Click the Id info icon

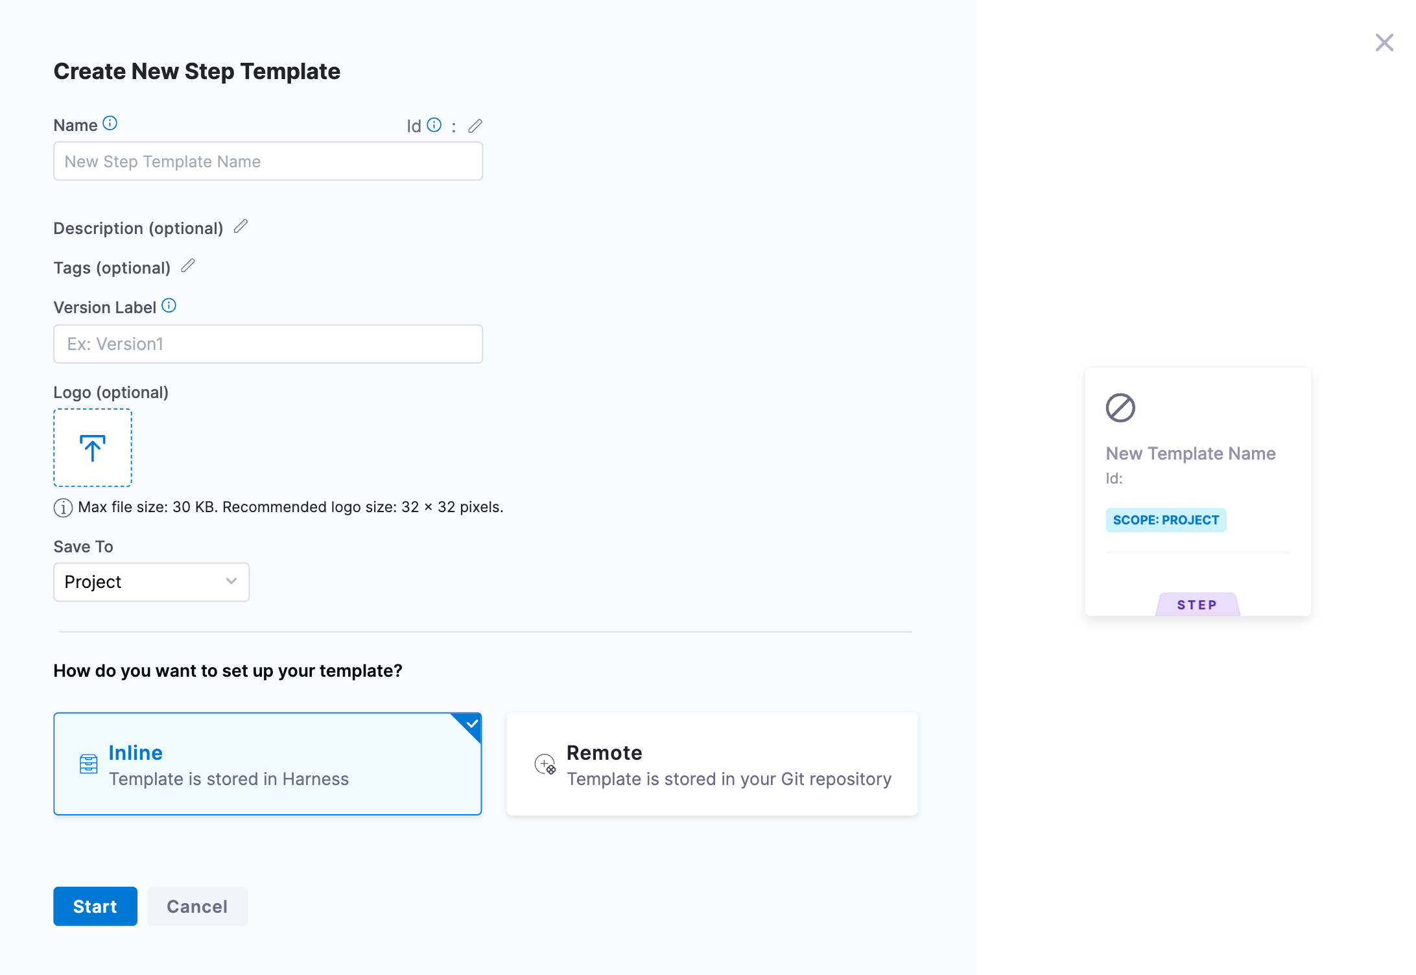pyautogui.click(x=434, y=125)
